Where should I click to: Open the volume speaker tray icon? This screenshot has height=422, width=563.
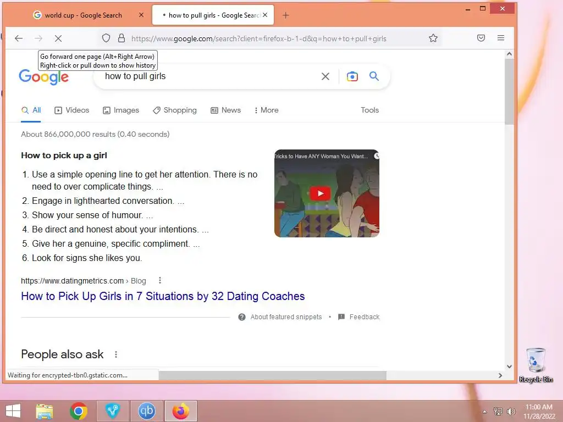coord(511,412)
